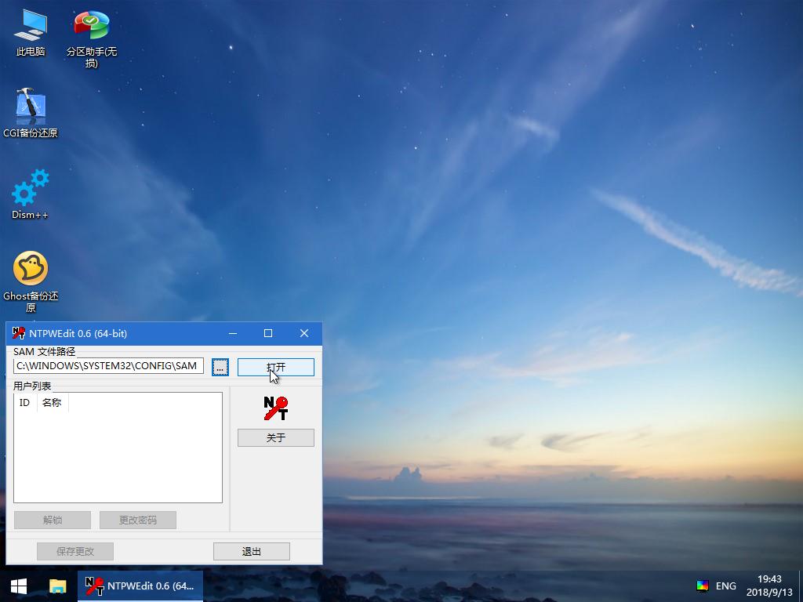This screenshot has width=803, height=602.
Task: Click the ENG language indicator in taskbar
Action: (x=725, y=586)
